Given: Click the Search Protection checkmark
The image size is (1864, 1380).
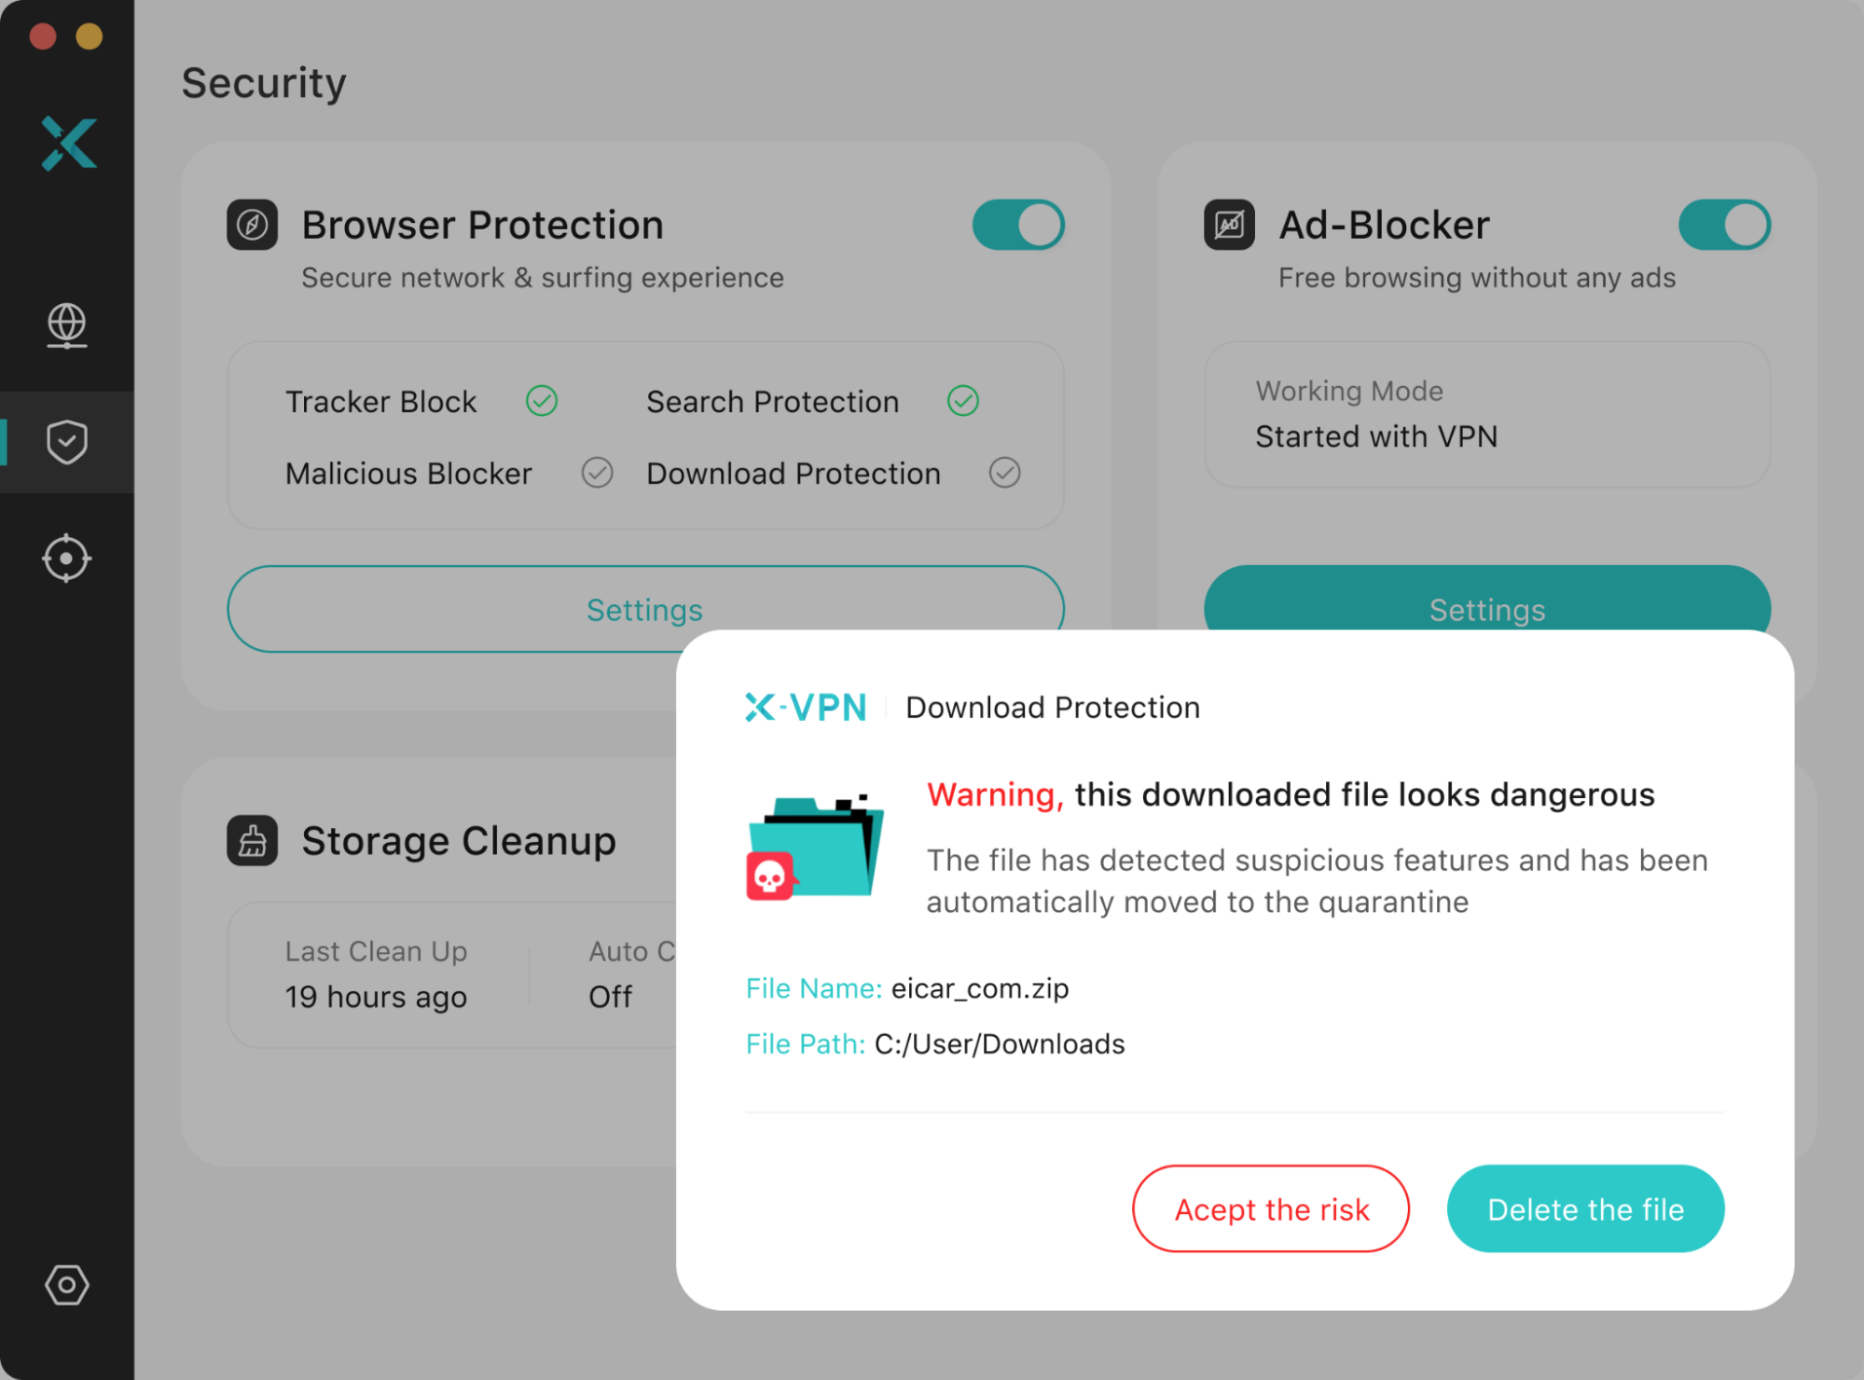Looking at the screenshot, I should (963, 402).
